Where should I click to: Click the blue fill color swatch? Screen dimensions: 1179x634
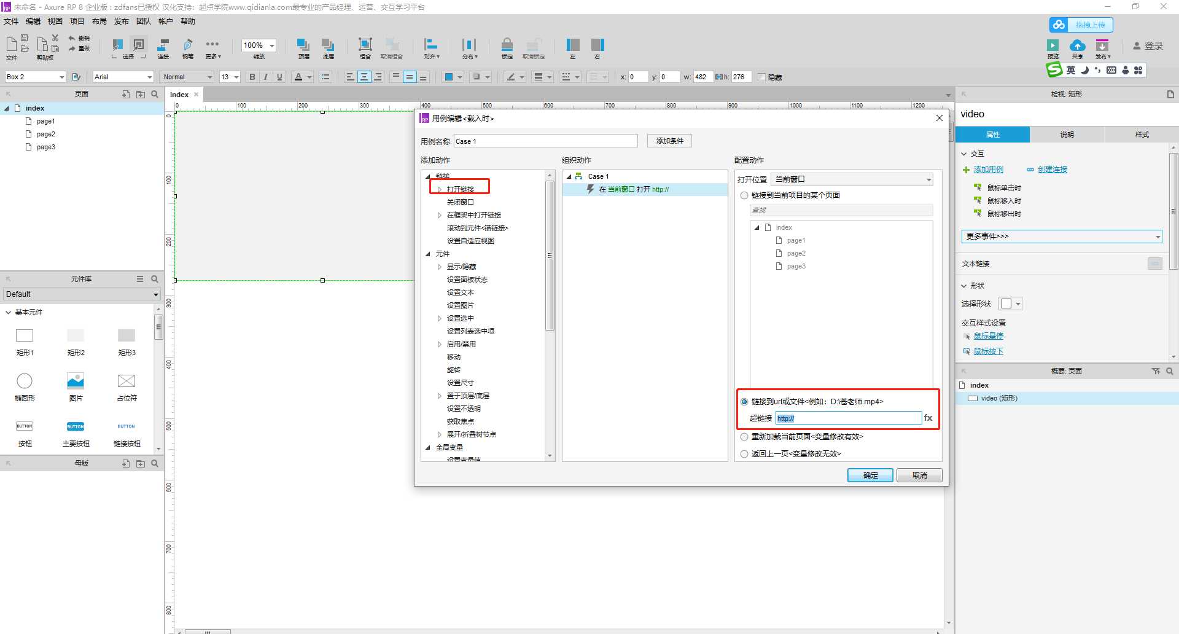[448, 77]
